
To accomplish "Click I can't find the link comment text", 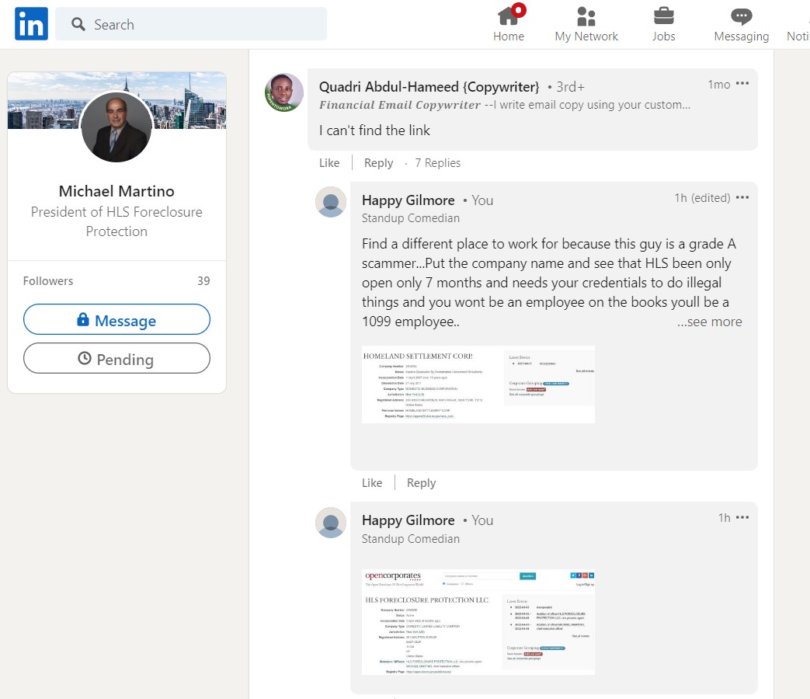I will point(374,130).
